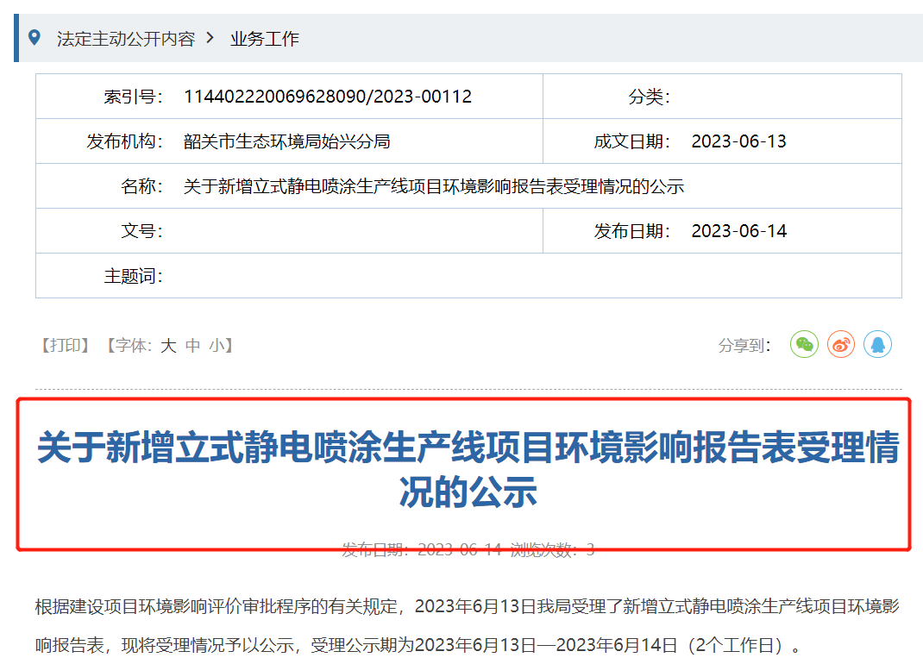Click the 发布日期 value 2023-06-14 in table
923x664 pixels.
738,231
